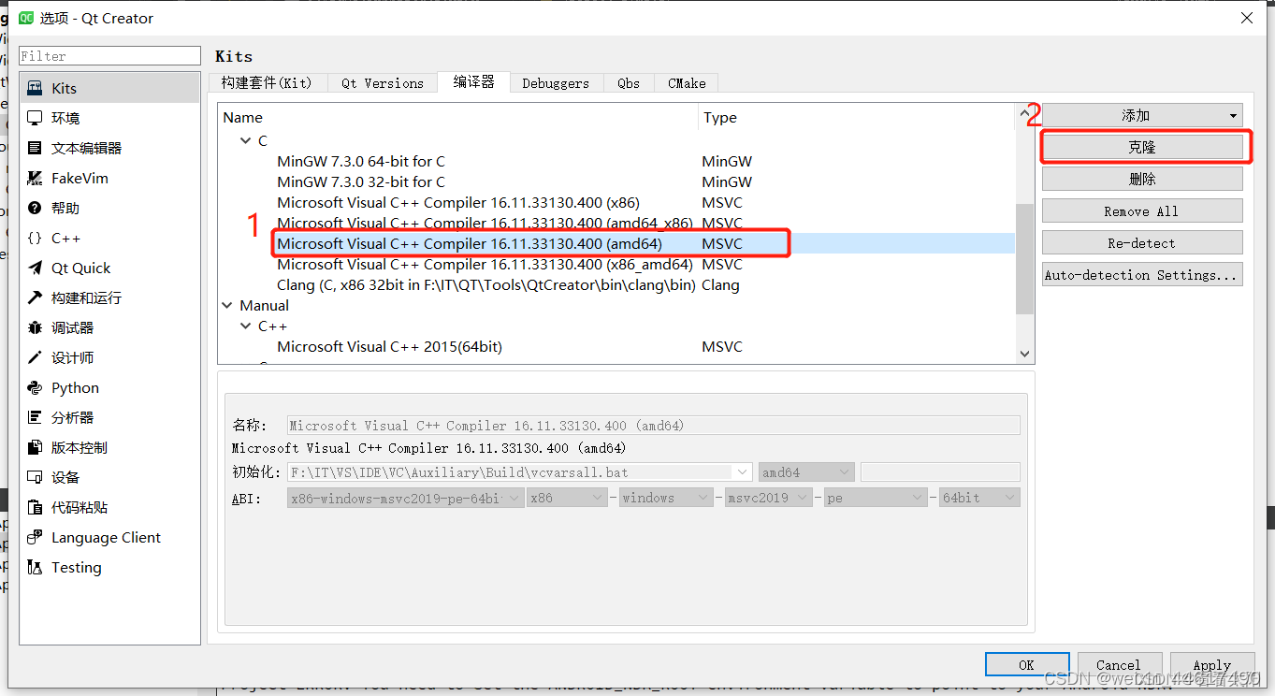The height and width of the screenshot is (696, 1275).
Task: Open the 添加 dropdown button
Action: pos(1142,115)
